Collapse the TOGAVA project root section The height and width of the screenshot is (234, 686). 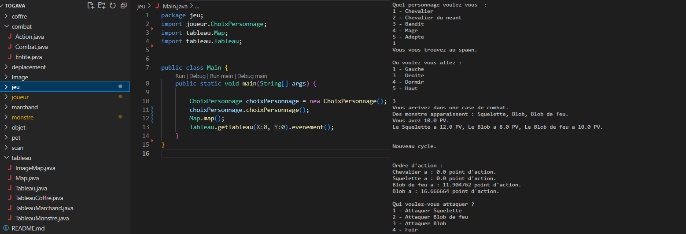click(x=3, y=6)
